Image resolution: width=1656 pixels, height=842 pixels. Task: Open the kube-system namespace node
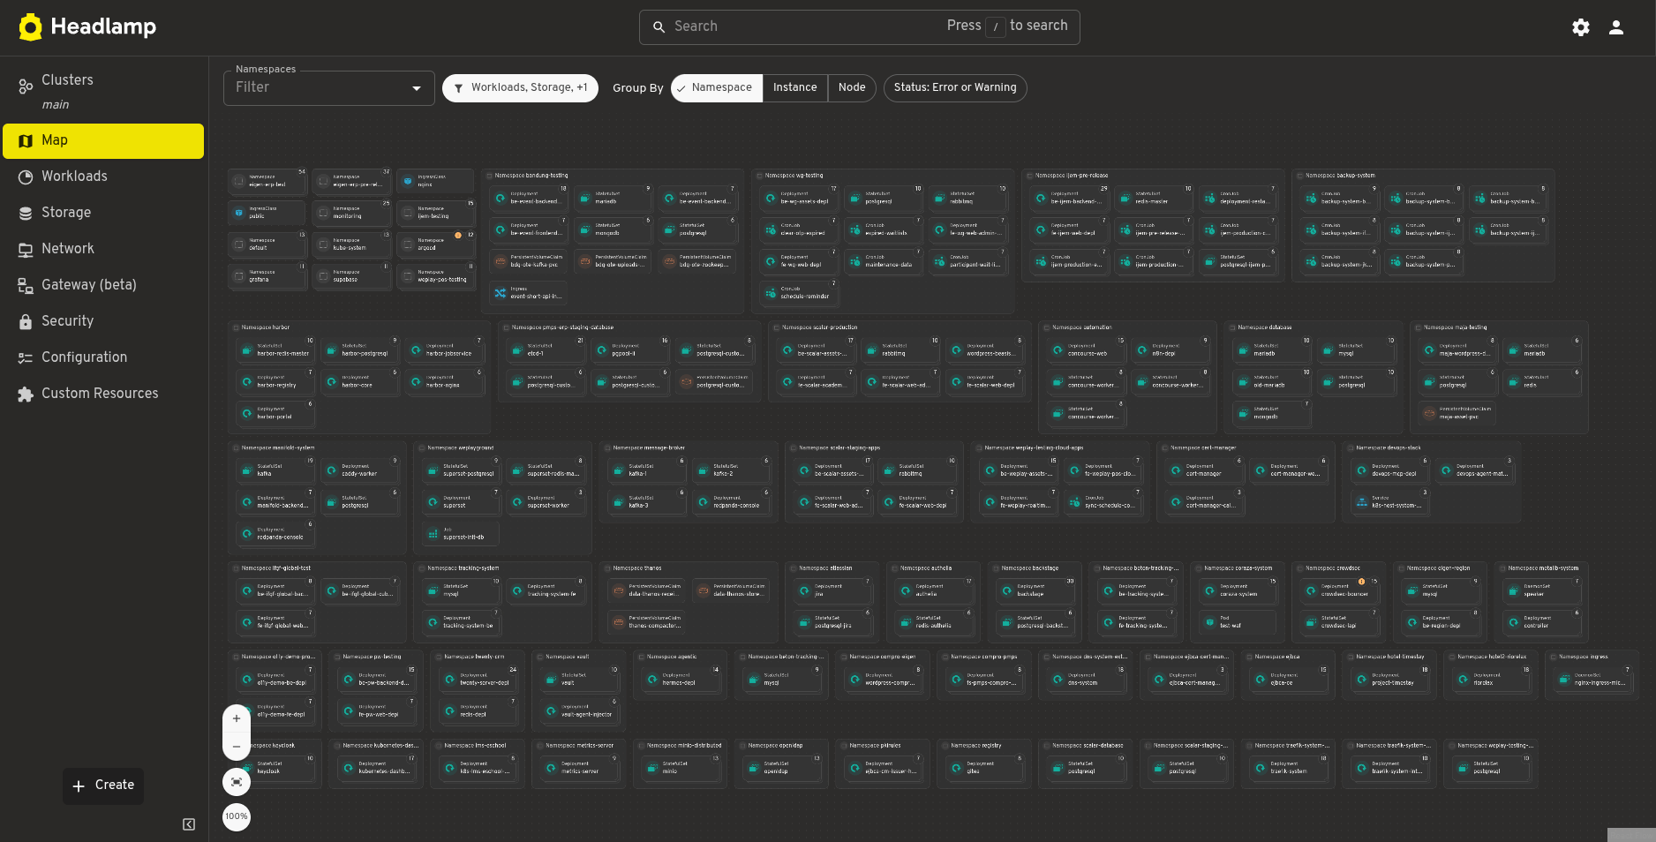(x=352, y=244)
